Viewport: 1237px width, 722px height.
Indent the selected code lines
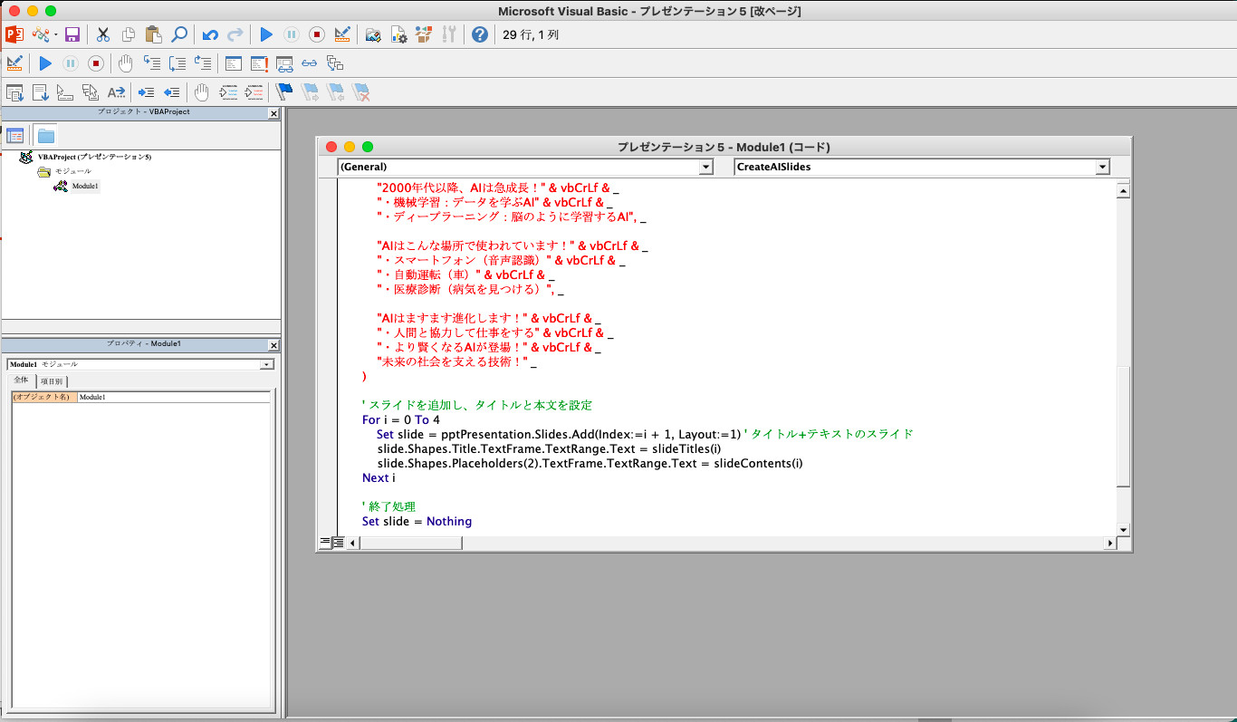tap(146, 91)
